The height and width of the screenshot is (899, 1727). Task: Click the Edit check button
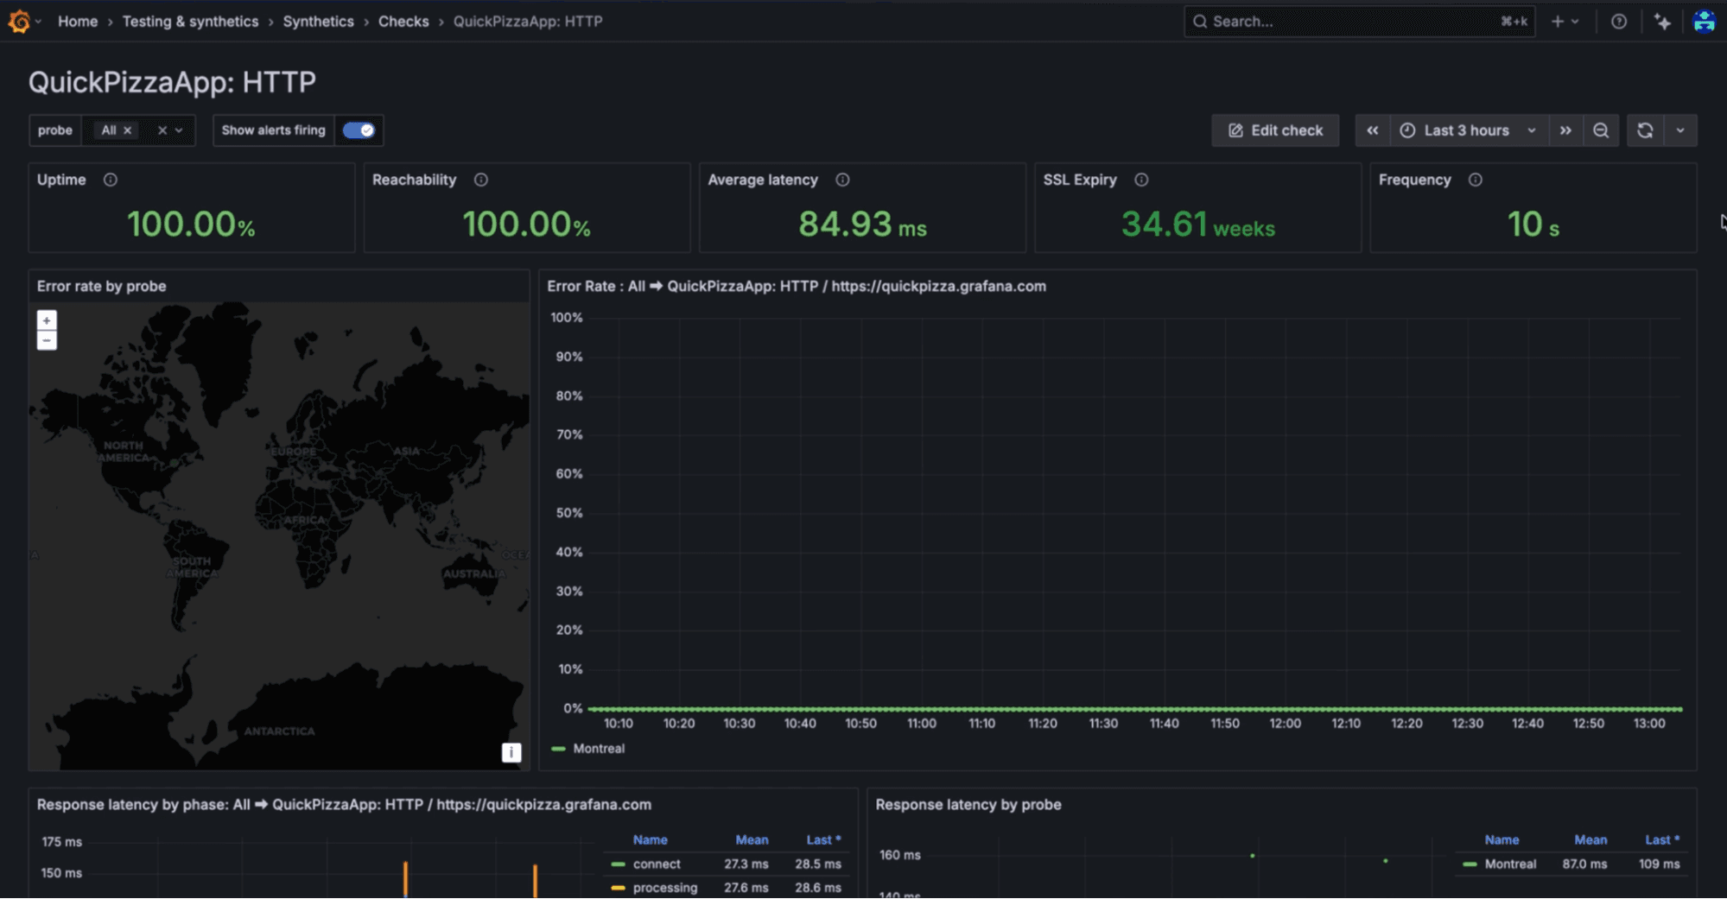1275,130
